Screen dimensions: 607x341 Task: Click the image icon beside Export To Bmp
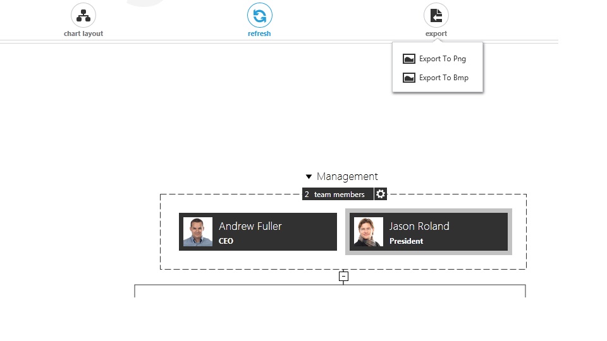tap(409, 78)
